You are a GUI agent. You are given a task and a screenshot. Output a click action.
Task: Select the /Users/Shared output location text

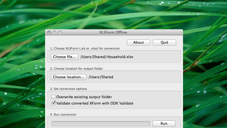click(x=101, y=77)
